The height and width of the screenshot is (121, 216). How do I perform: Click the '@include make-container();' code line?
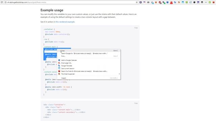tap(58, 34)
